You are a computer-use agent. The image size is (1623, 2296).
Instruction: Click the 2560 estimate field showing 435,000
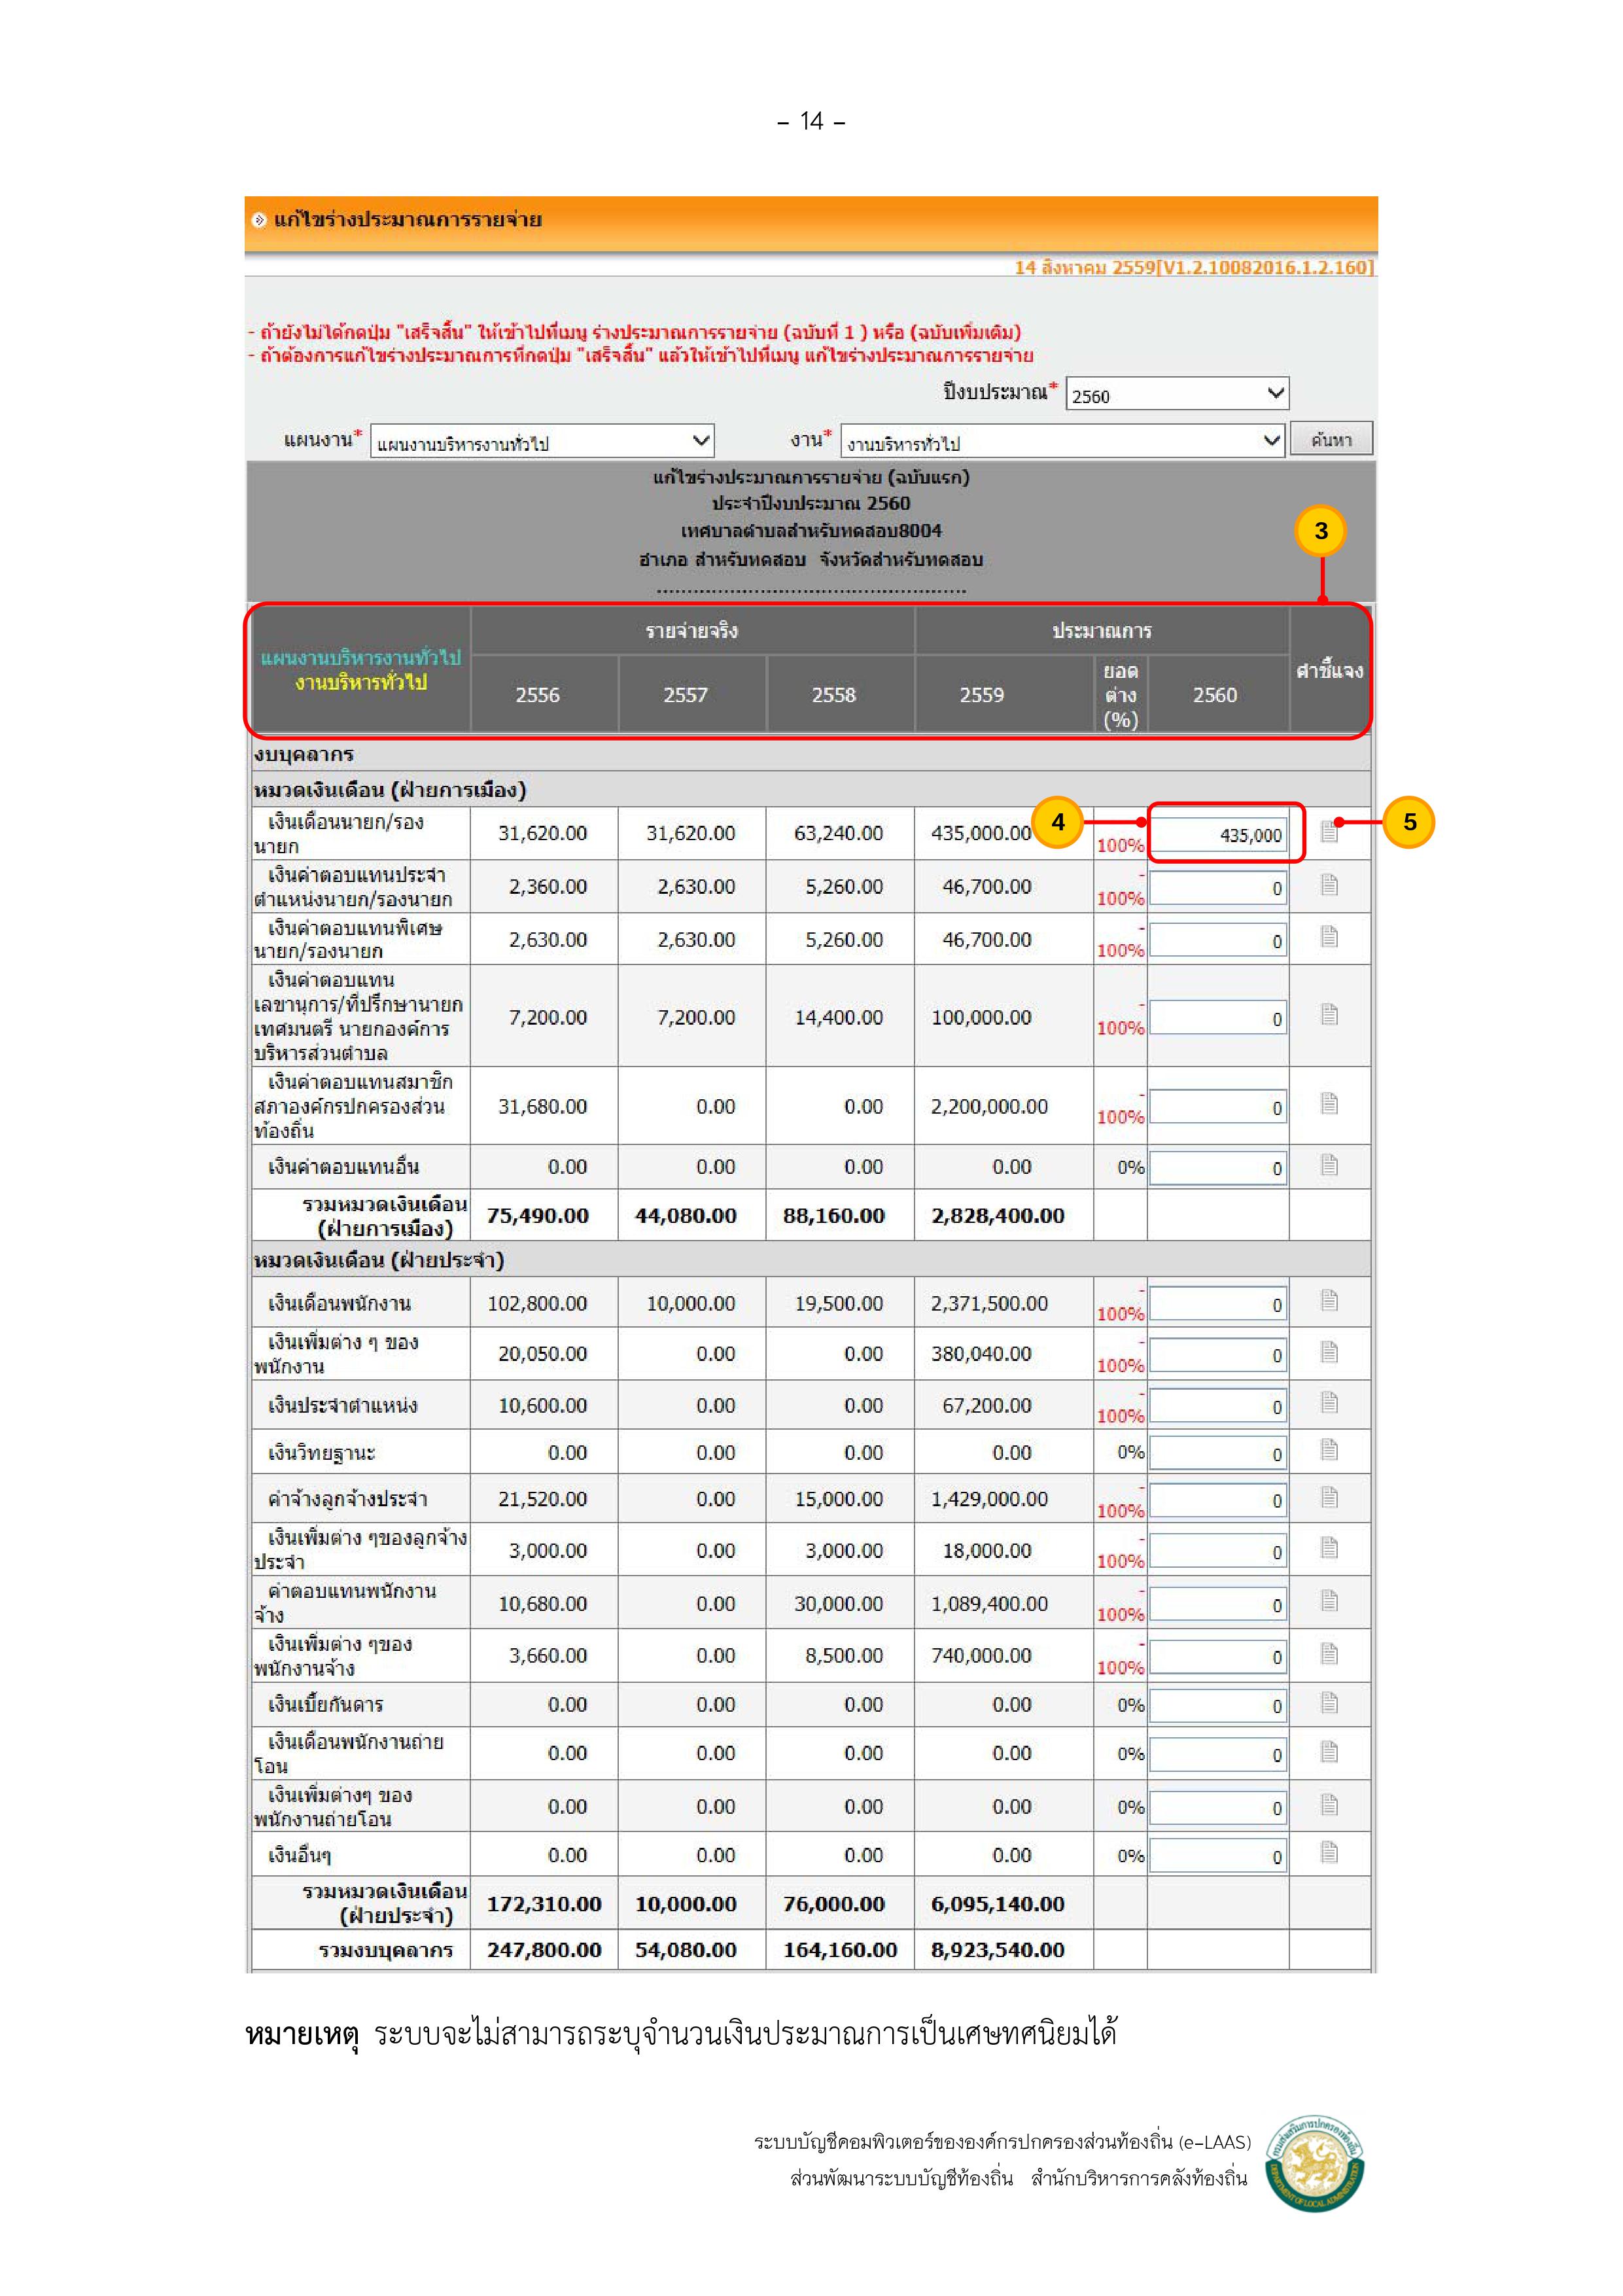pos(1218,834)
